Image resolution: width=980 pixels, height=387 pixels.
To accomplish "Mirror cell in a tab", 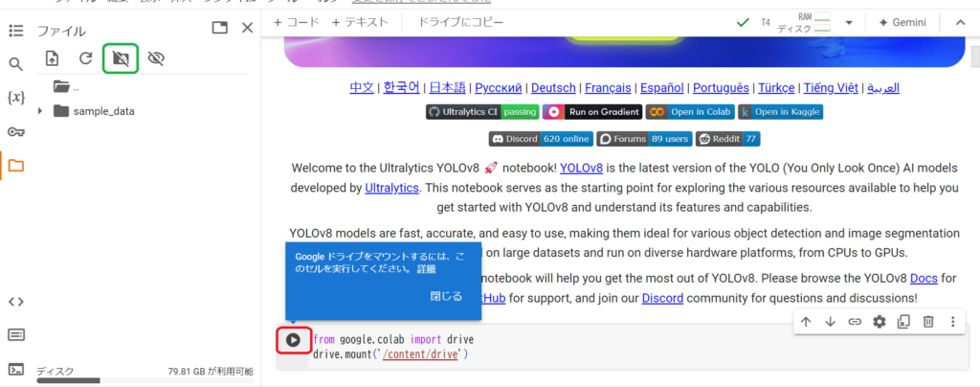I will pos(903,322).
